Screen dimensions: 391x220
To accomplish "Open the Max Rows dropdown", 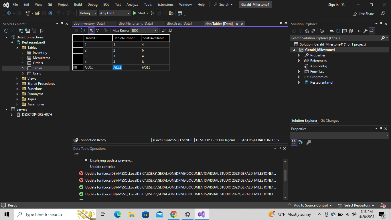I will (x=156, y=30).
